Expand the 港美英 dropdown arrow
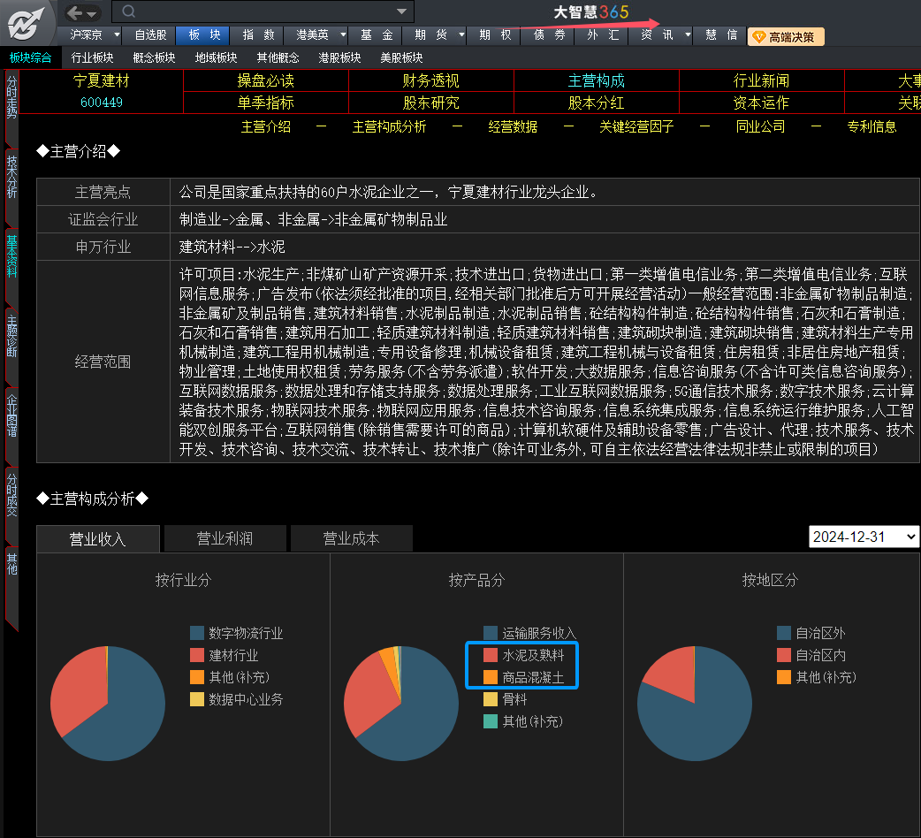921x838 pixels. (343, 34)
